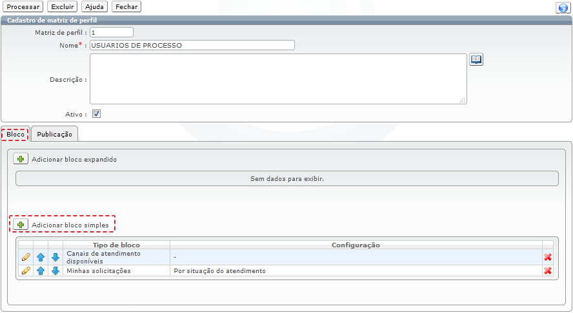Select the Bloco tab

coord(15,135)
